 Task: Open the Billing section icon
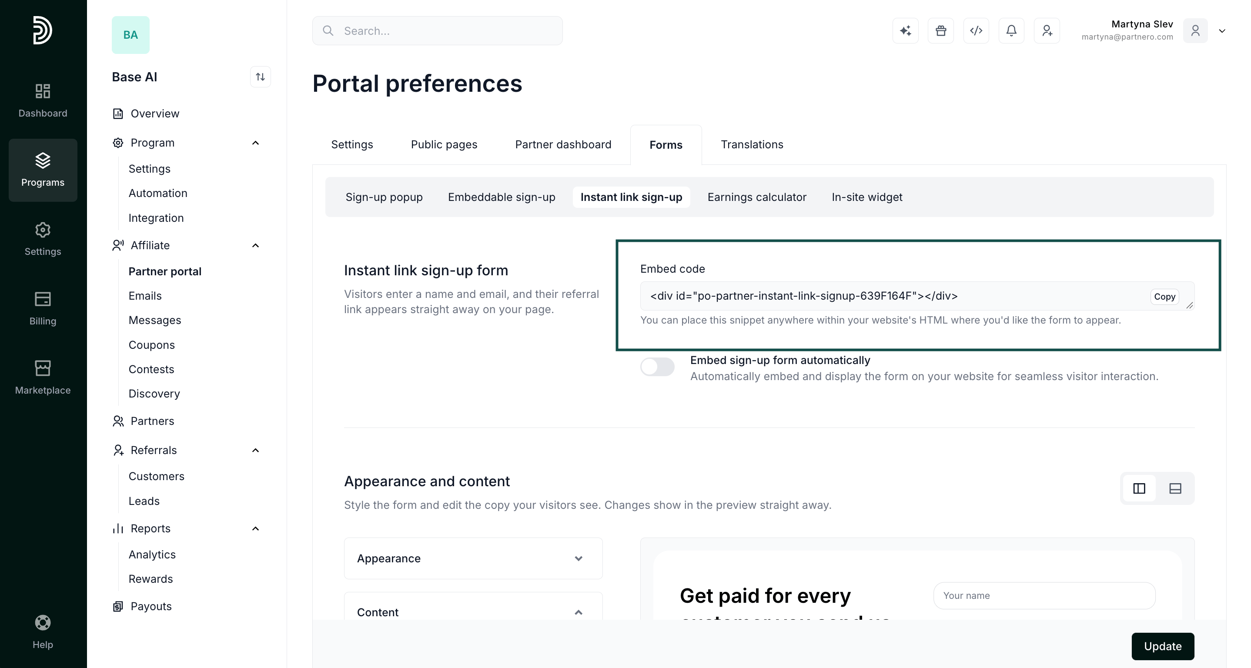pyautogui.click(x=43, y=299)
